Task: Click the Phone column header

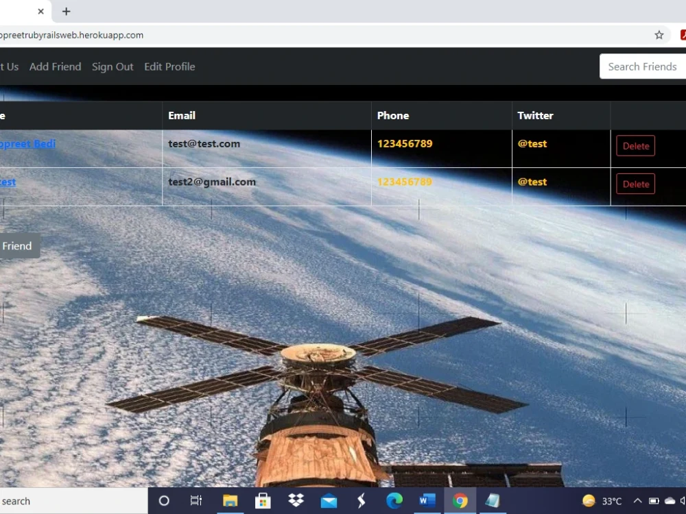Action: click(393, 115)
